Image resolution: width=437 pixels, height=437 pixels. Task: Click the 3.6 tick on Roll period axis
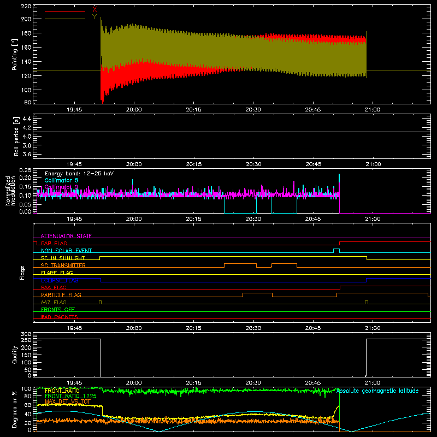click(27, 155)
